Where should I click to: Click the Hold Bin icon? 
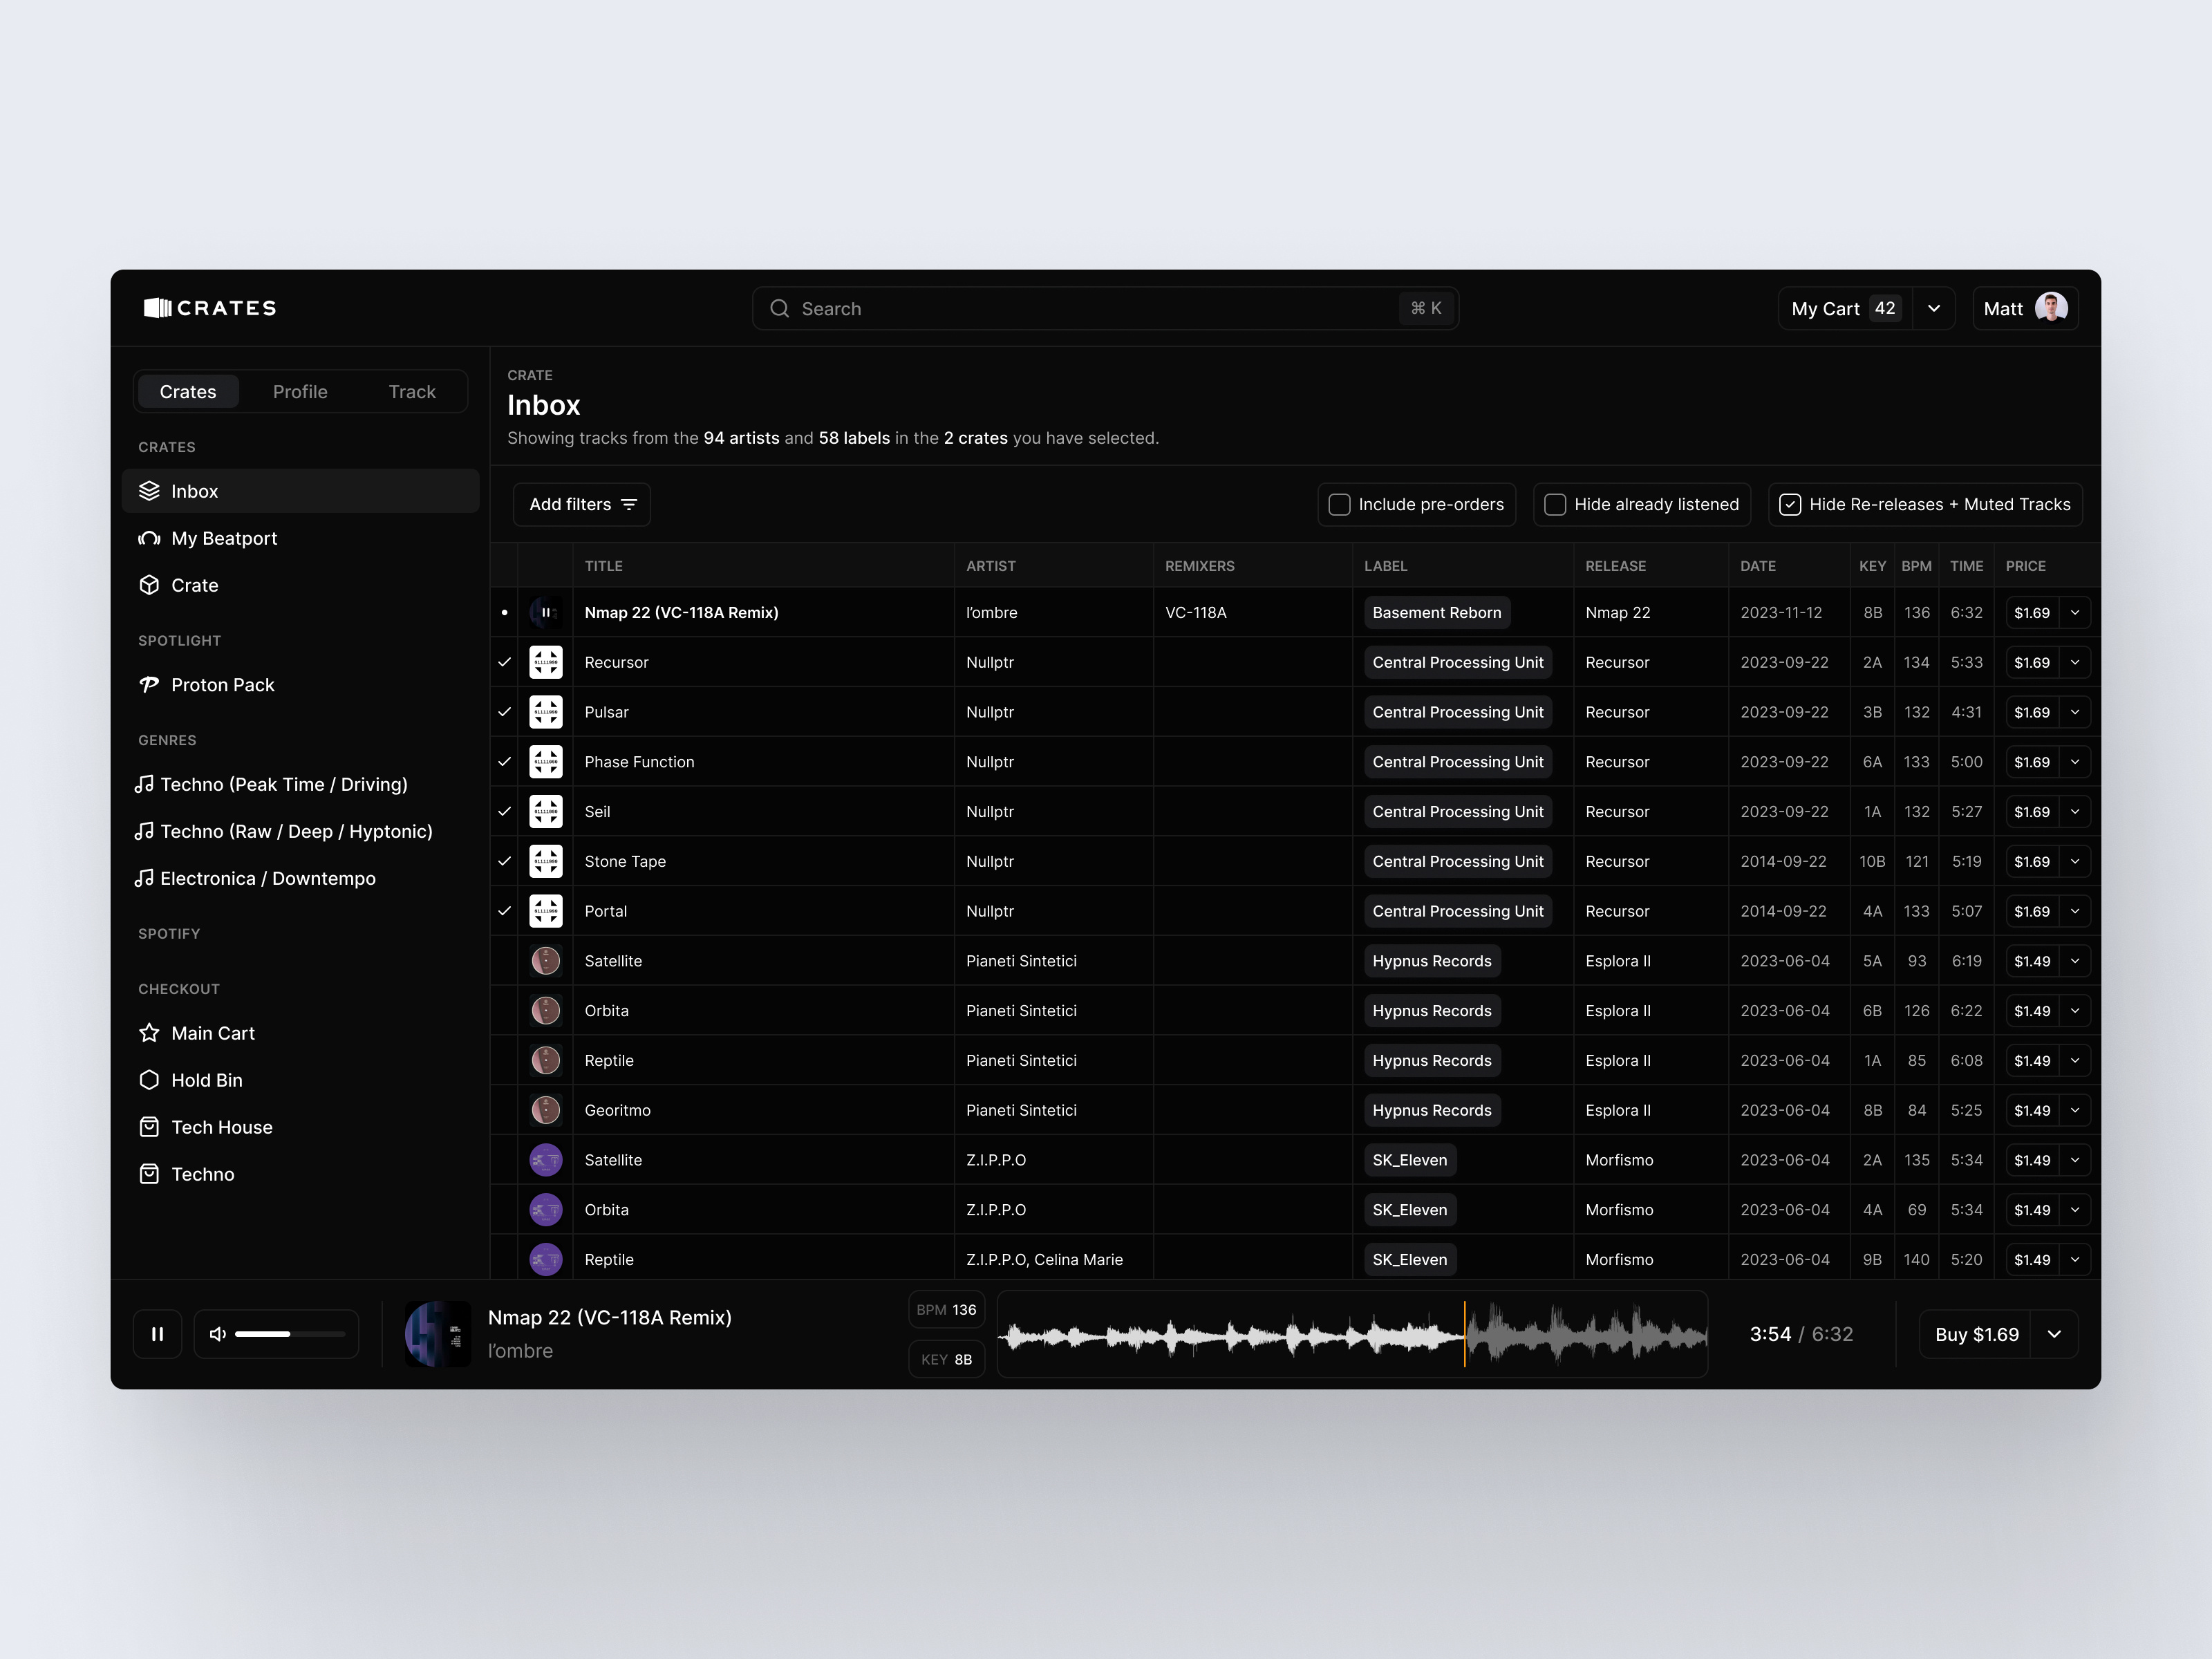tap(149, 1080)
